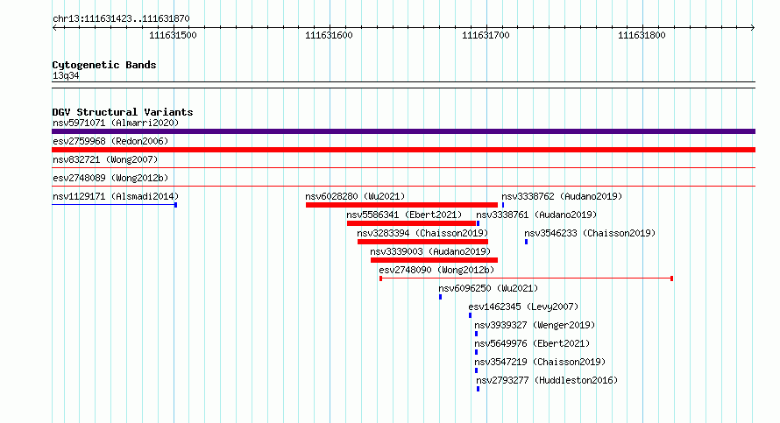Click the blue marker under nsv3547219
Image resolution: width=780 pixels, height=423 pixels.
point(476,370)
